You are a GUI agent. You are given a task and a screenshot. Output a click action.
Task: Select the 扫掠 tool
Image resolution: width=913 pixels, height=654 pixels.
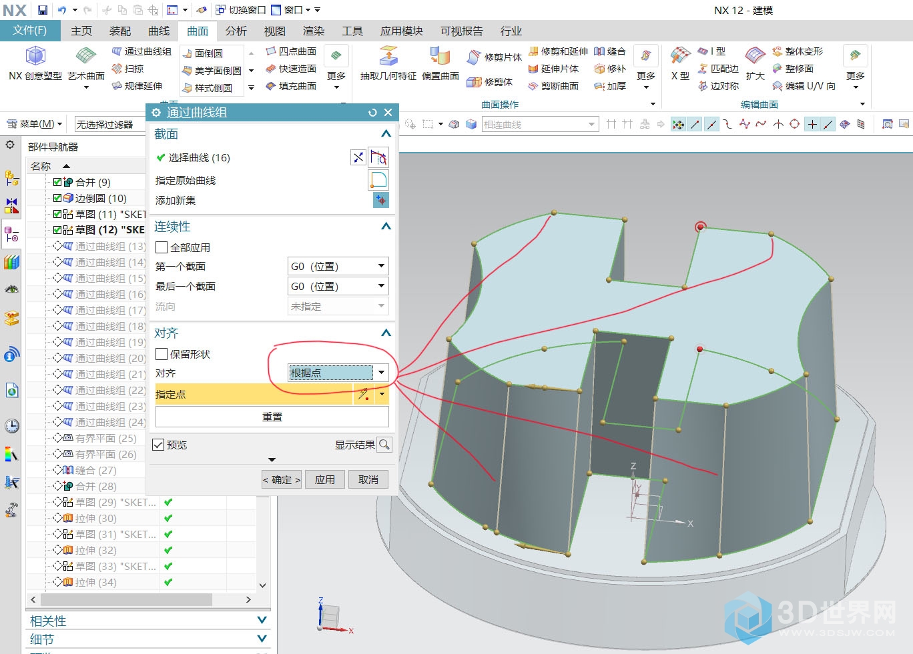tap(127, 69)
